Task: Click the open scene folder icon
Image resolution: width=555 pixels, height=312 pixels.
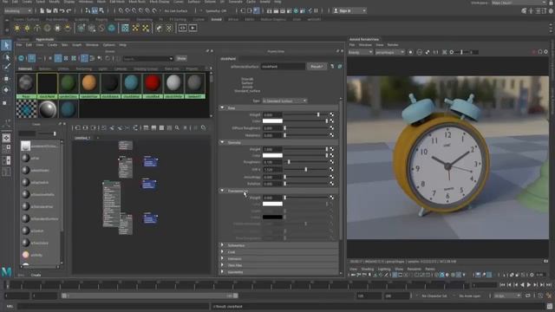Action: [49, 11]
